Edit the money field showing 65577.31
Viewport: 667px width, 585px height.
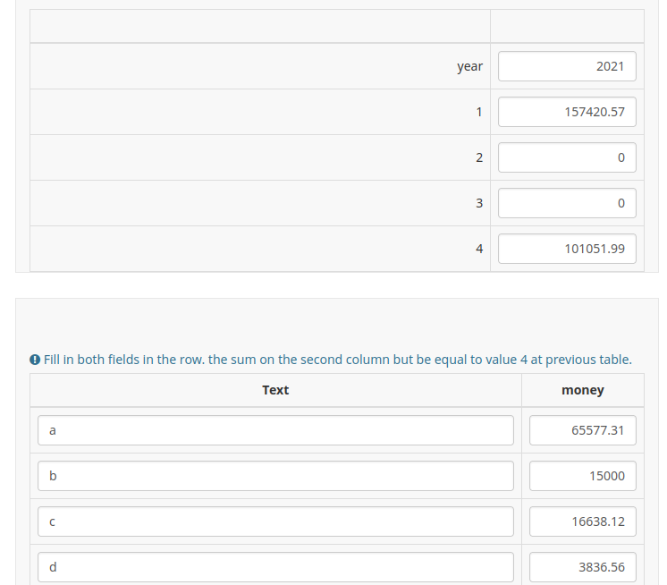click(x=582, y=430)
